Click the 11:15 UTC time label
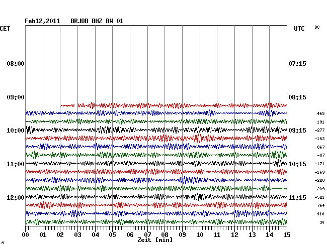 (297, 197)
